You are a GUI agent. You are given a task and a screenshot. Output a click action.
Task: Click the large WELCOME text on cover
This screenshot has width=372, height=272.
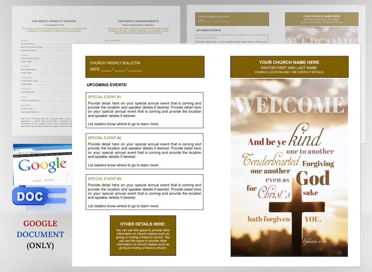click(289, 105)
